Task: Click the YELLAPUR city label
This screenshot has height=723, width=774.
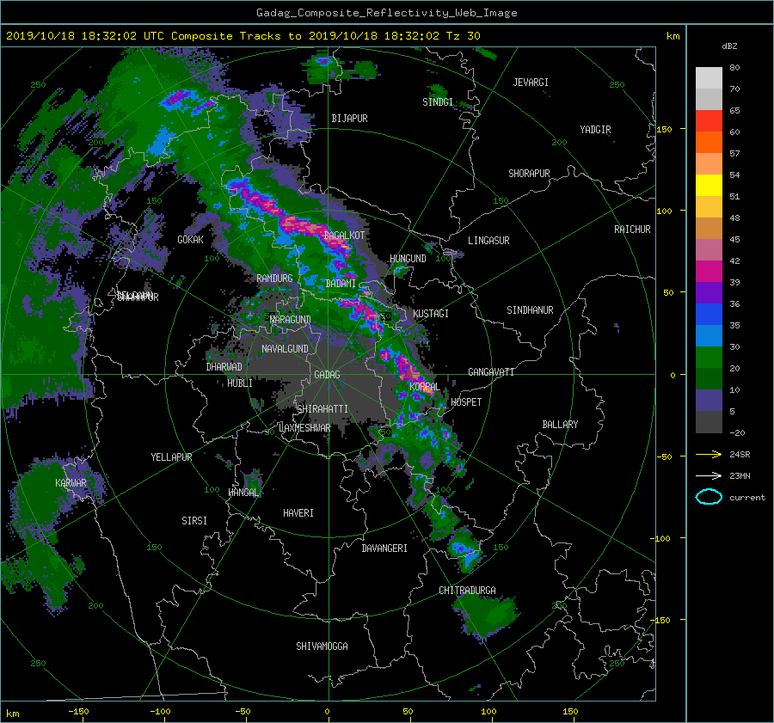Action: point(171,457)
